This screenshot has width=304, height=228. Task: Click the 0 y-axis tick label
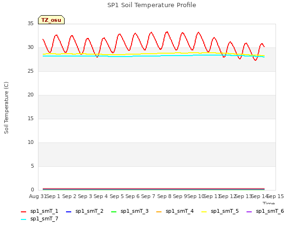click(x=32, y=190)
